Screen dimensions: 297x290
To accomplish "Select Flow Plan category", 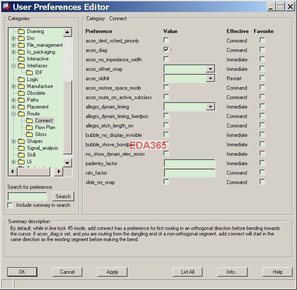I will [45, 127].
